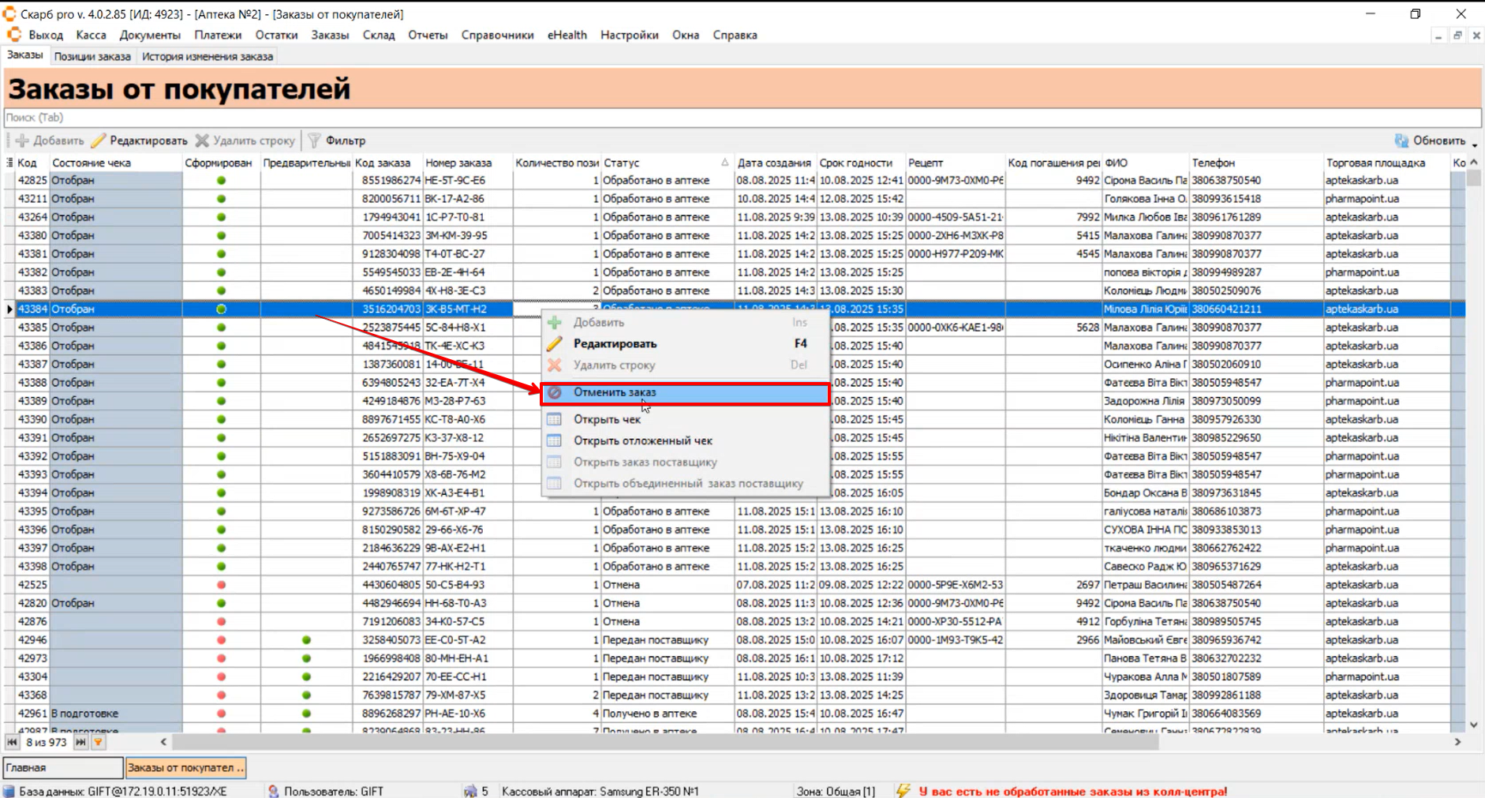Toggle red Сформирован indicator for order 42525
Viewport: 1485px width, 798px height.
(221, 585)
